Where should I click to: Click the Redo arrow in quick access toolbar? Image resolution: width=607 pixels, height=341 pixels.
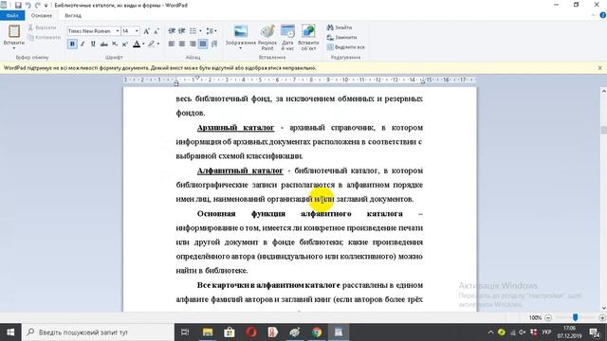37,5
